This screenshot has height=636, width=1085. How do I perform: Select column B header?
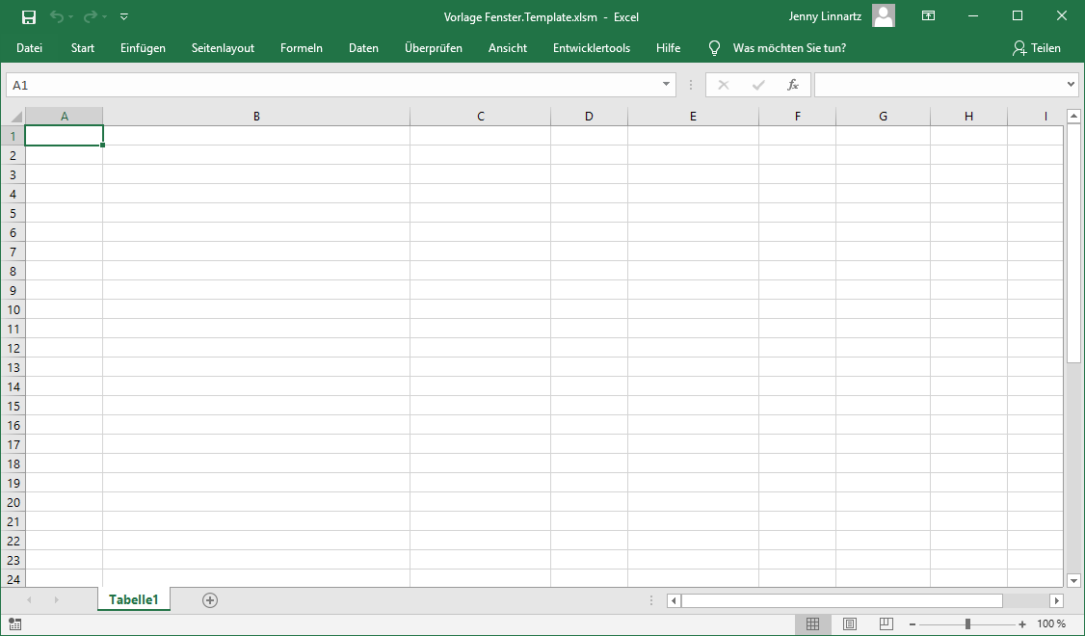pos(256,117)
